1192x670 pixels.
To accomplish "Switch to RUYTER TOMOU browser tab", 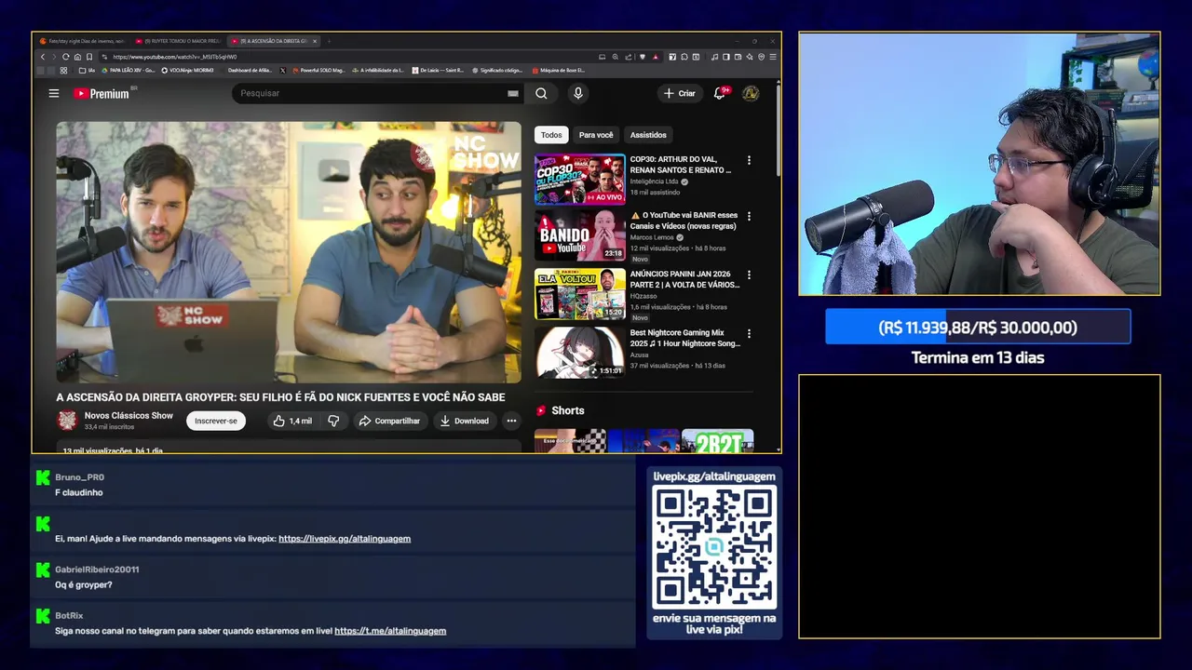I will coord(177,41).
